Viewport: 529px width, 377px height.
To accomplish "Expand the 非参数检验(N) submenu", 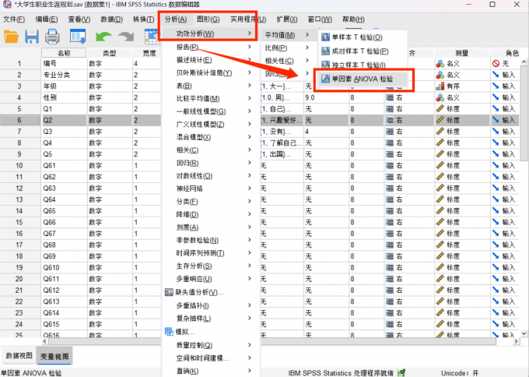I will point(212,240).
